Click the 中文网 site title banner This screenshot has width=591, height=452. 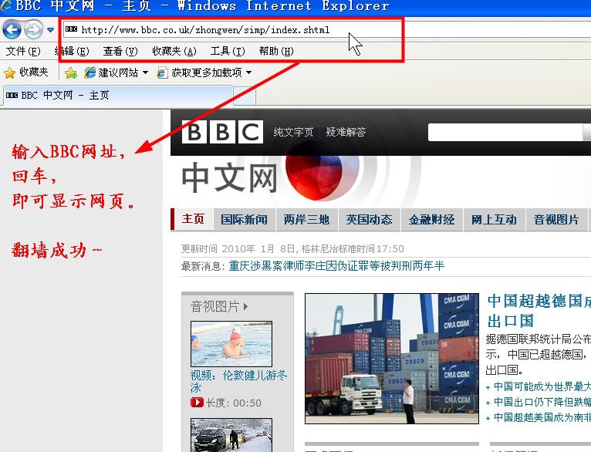(x=229, y=177)
